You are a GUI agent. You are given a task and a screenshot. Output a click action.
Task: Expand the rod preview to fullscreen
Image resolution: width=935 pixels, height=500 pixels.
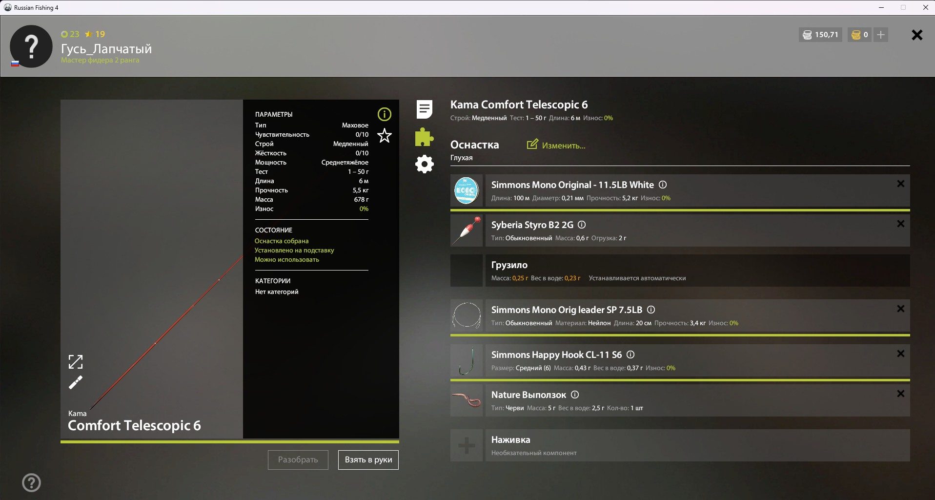click(x=76, y=362)
